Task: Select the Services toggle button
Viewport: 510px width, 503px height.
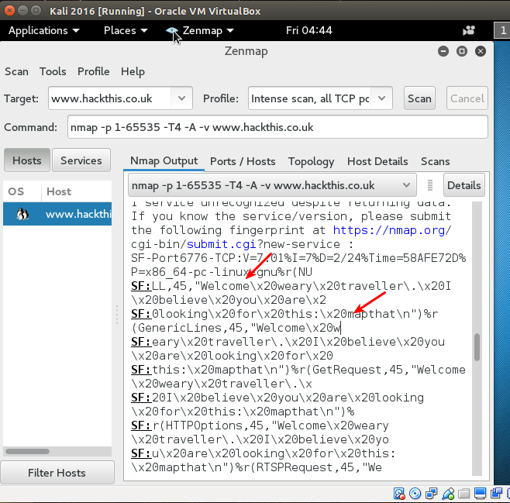Action: (81, 160)
